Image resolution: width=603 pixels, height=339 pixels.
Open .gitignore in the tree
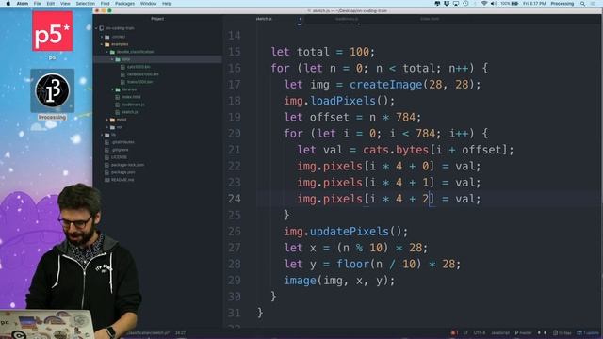click(x=120, y=150)
